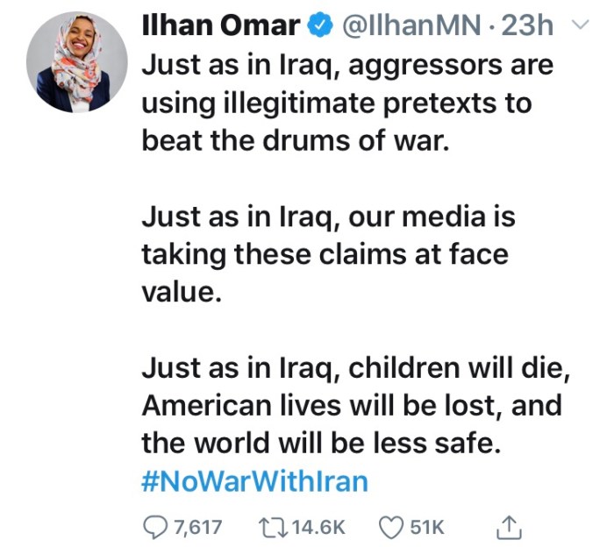Click the line ending "children will die,"

(x=356, y=368)
